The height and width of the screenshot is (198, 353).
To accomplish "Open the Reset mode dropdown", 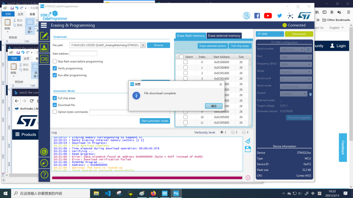I will (296, 86).
